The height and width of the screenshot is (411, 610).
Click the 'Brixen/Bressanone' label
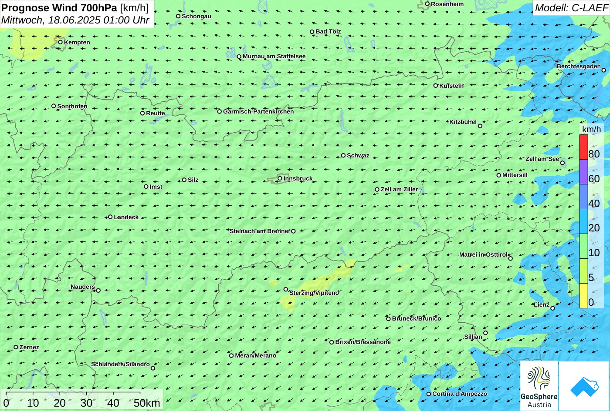pos(363,342)
